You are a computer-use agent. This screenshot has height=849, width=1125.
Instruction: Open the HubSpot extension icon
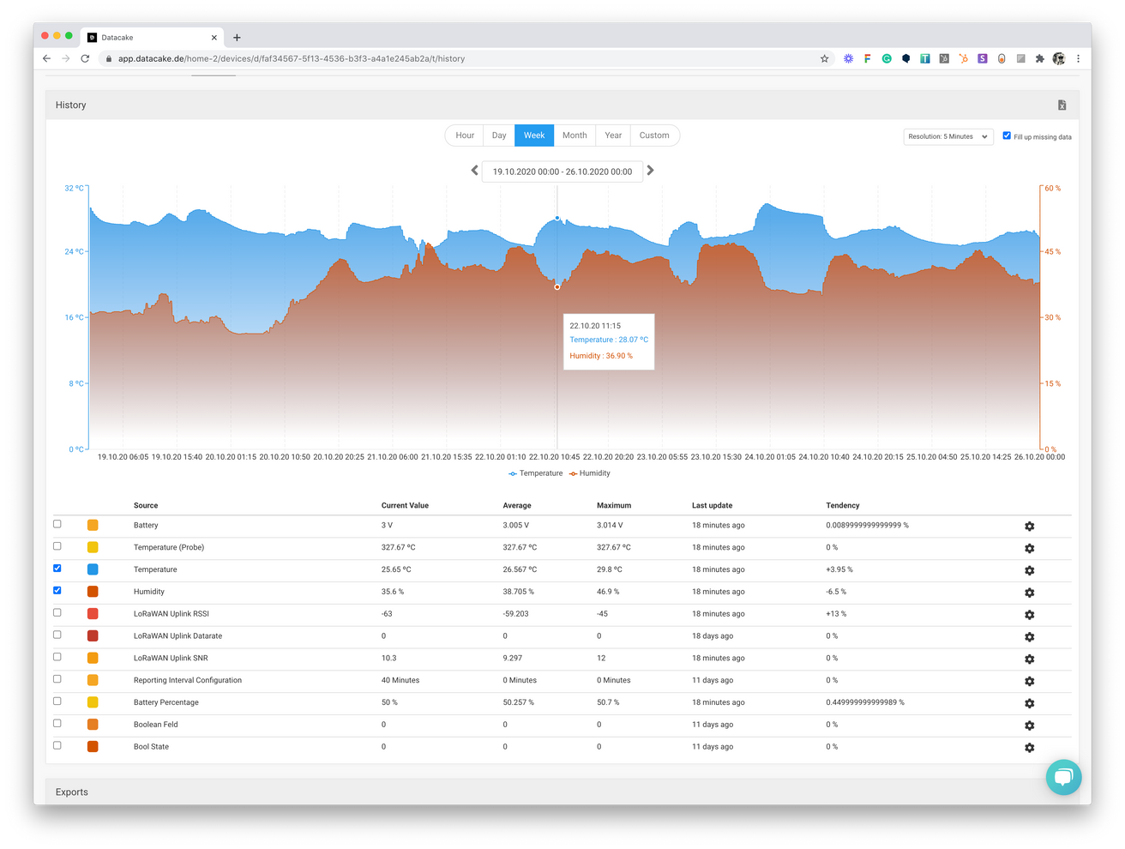pyautogui.click(x=962, y=58)
